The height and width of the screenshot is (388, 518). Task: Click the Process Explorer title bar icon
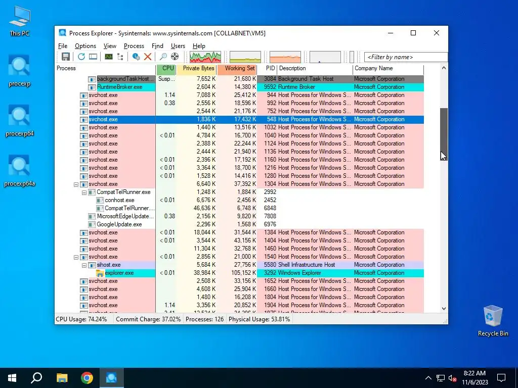[x=62, y=33]
